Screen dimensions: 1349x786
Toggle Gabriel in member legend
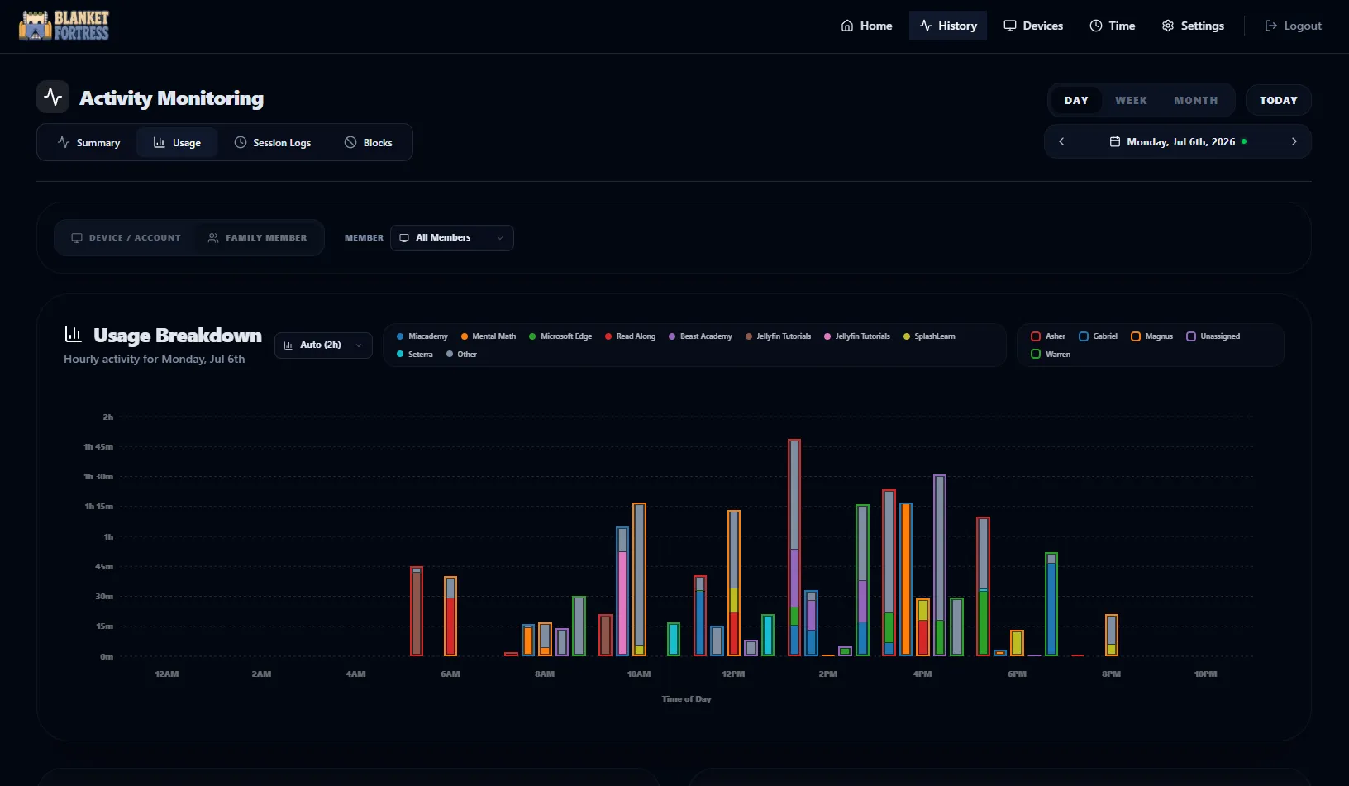pos(1098,336)
